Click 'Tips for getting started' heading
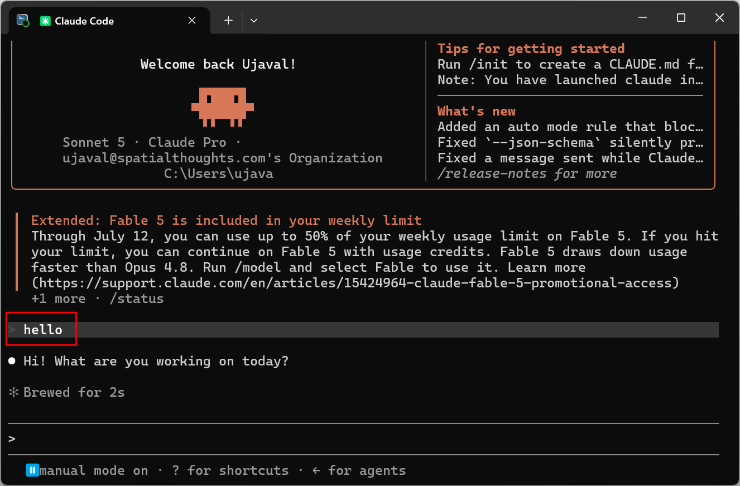Image resolution: width=740 pixels, height=486 pixels. 531,49
